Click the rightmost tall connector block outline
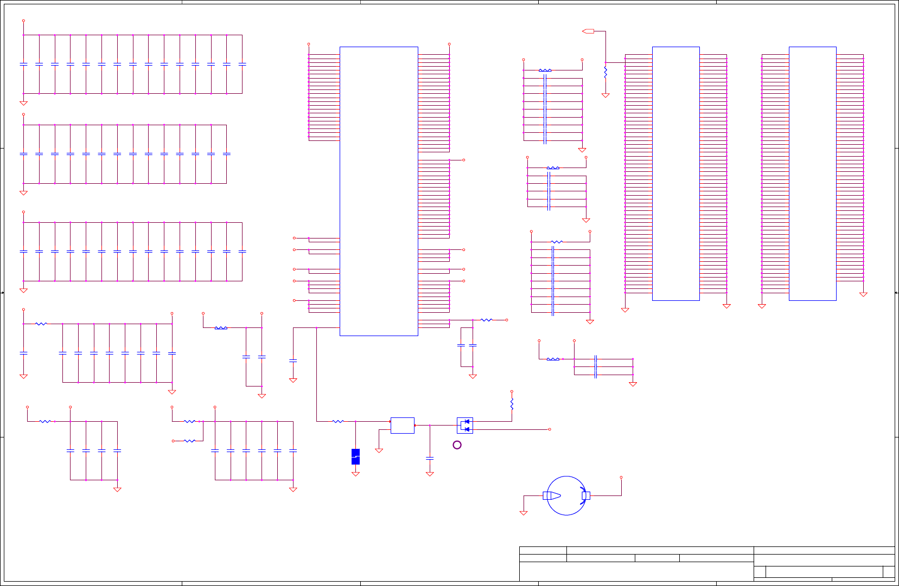The width and height of the screenshot is (899, 586). [812, 173]
